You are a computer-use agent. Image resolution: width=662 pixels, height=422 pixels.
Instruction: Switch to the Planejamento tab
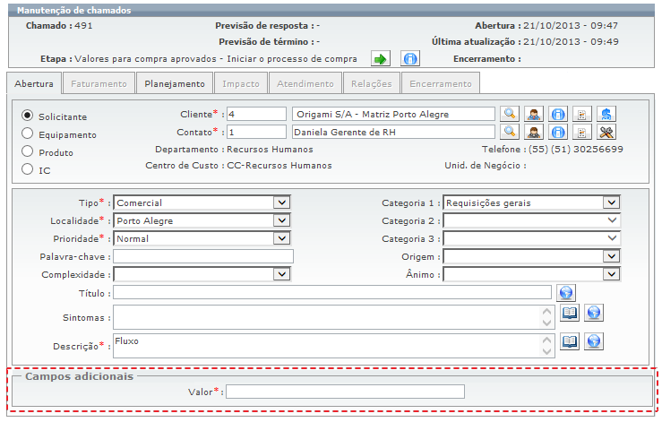point(176,83)
